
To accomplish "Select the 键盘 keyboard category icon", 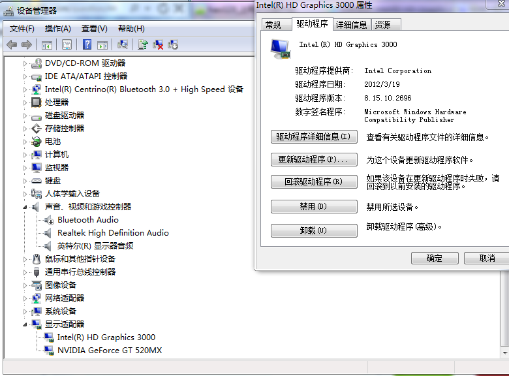I will click(x=37, y=181).
